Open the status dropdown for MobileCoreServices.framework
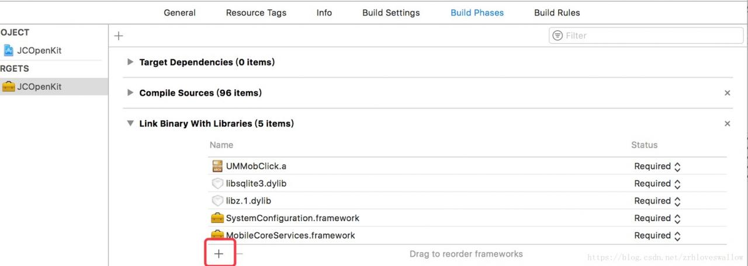This screenshot has width=748, height=266. coord(657,236)
